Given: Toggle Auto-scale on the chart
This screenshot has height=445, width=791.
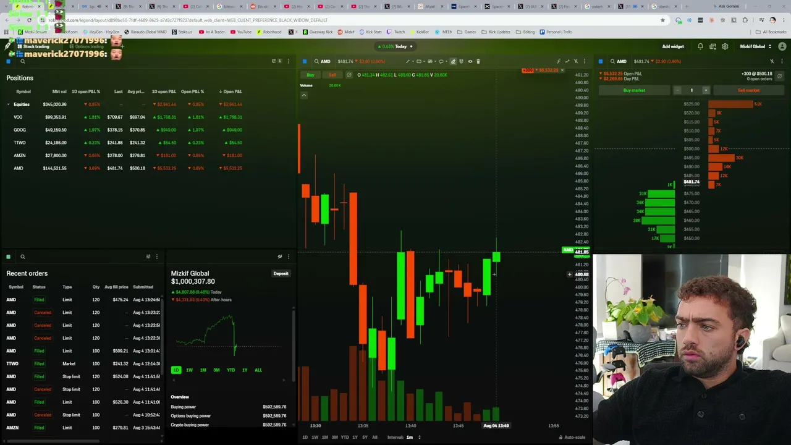Looking at the screenshot, I should [x=572, y=437].
